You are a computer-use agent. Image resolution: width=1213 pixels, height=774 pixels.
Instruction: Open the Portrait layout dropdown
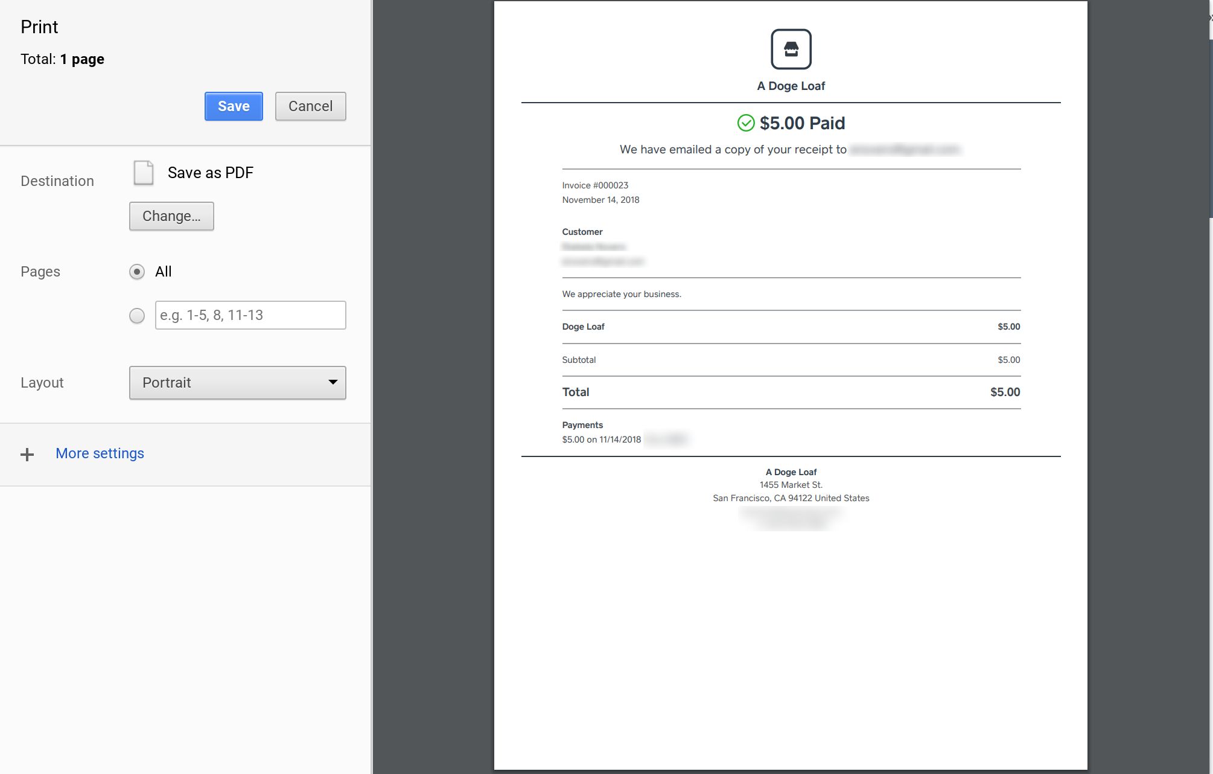[x=237, y=383]
